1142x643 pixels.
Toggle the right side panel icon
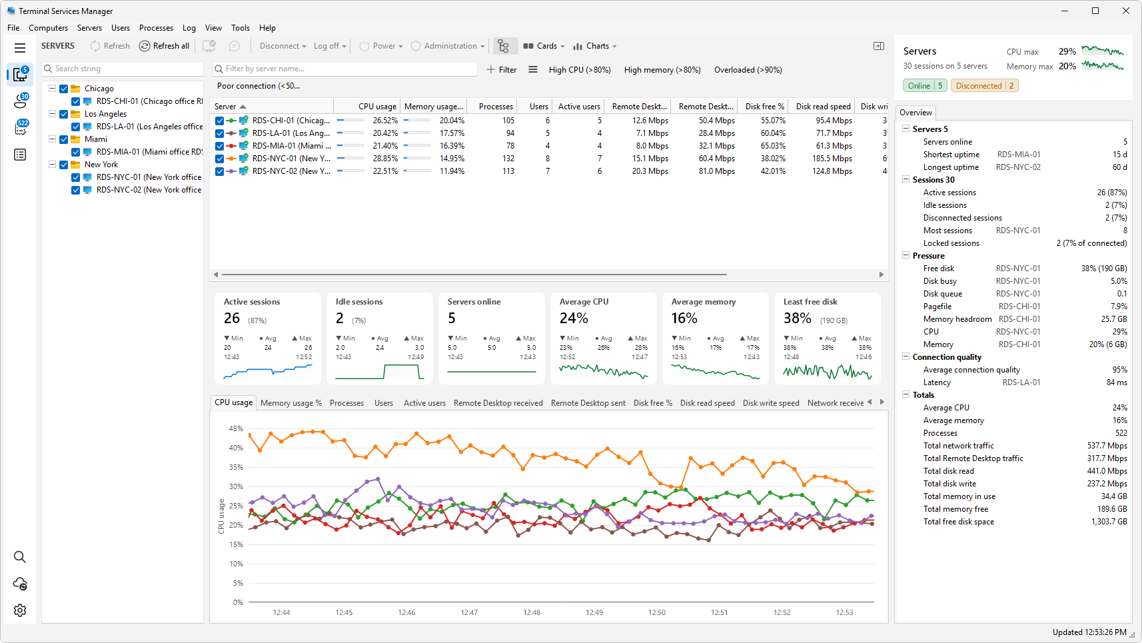click(879, 46)
